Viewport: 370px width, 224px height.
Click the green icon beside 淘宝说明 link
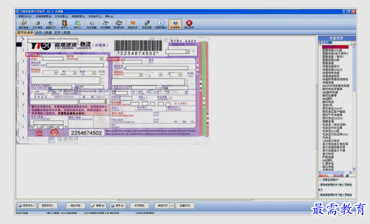347,176
